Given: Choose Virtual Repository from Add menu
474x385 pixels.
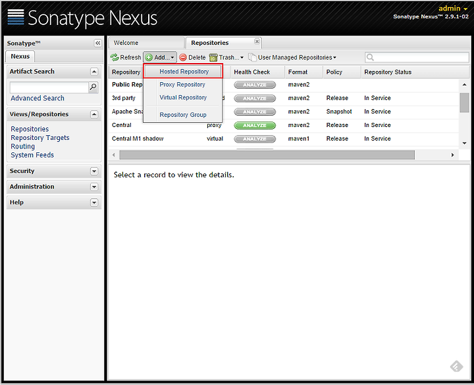Looking at the screenshot, I should (x=183, y=97).
